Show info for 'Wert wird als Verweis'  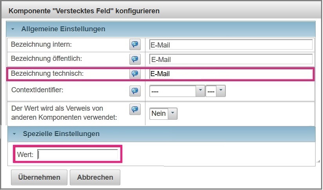pyautogui.click(x=135, y=110)
